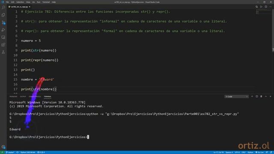274x154 pixels.
Task: Open the Search view in the activity bar
Action: 3,8
